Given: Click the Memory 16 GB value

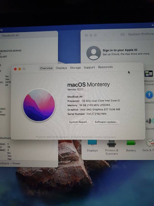Looking at the screenshot, I should point(94,105).
